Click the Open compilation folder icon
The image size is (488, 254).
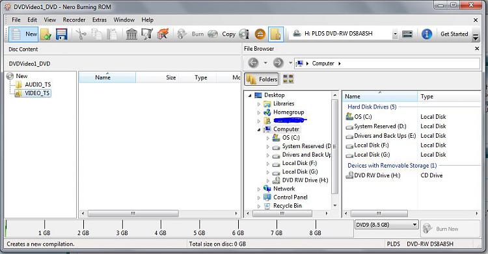coord(46,34)
